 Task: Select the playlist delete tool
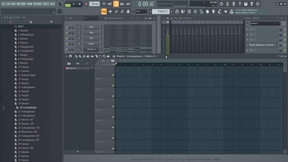[84, 56]
